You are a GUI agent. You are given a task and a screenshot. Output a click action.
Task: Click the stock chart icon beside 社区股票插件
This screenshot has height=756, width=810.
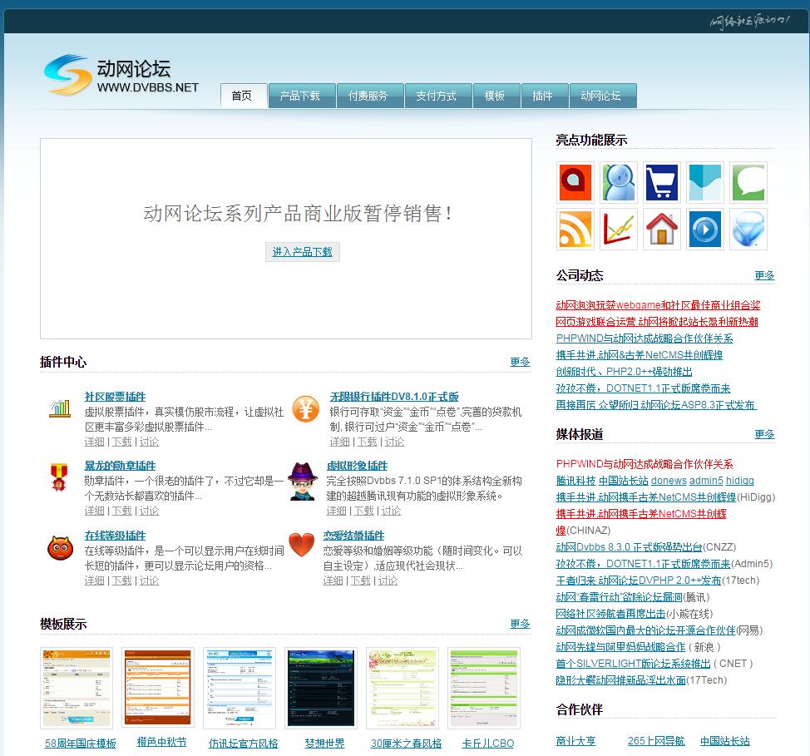coord(60,408)
